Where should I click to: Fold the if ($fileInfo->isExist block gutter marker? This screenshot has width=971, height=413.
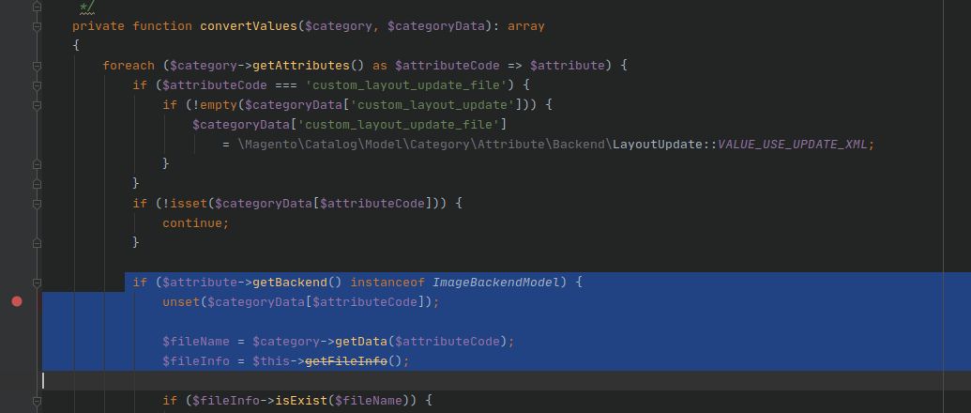[37, 401]
